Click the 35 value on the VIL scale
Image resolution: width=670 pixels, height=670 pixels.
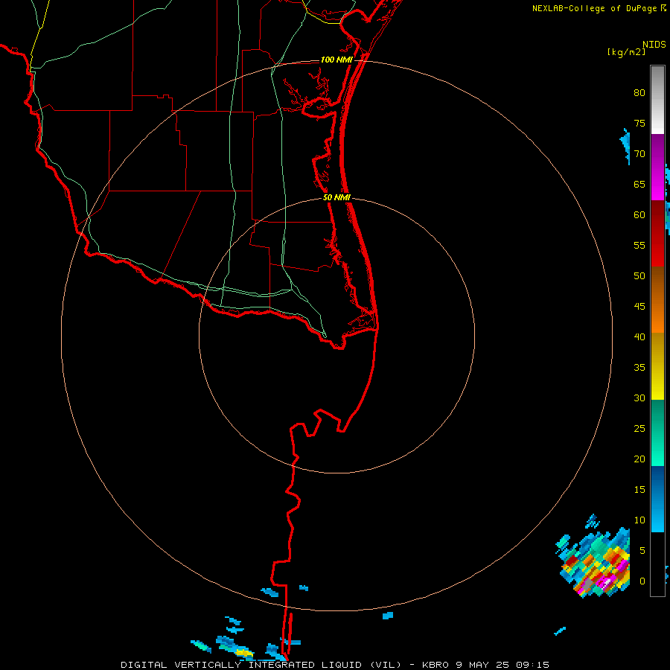tap(639, 368)
